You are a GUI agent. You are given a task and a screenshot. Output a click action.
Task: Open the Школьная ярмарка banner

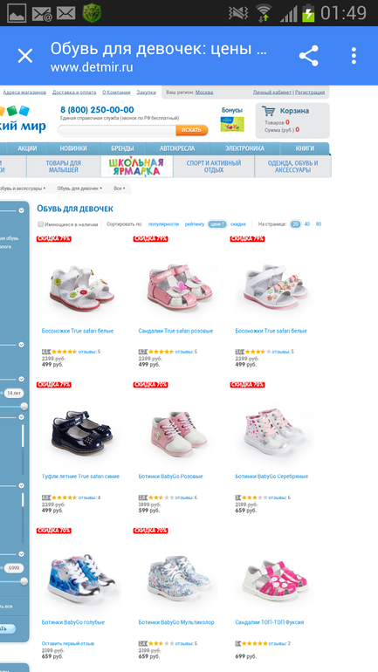(x=137, y=167)
